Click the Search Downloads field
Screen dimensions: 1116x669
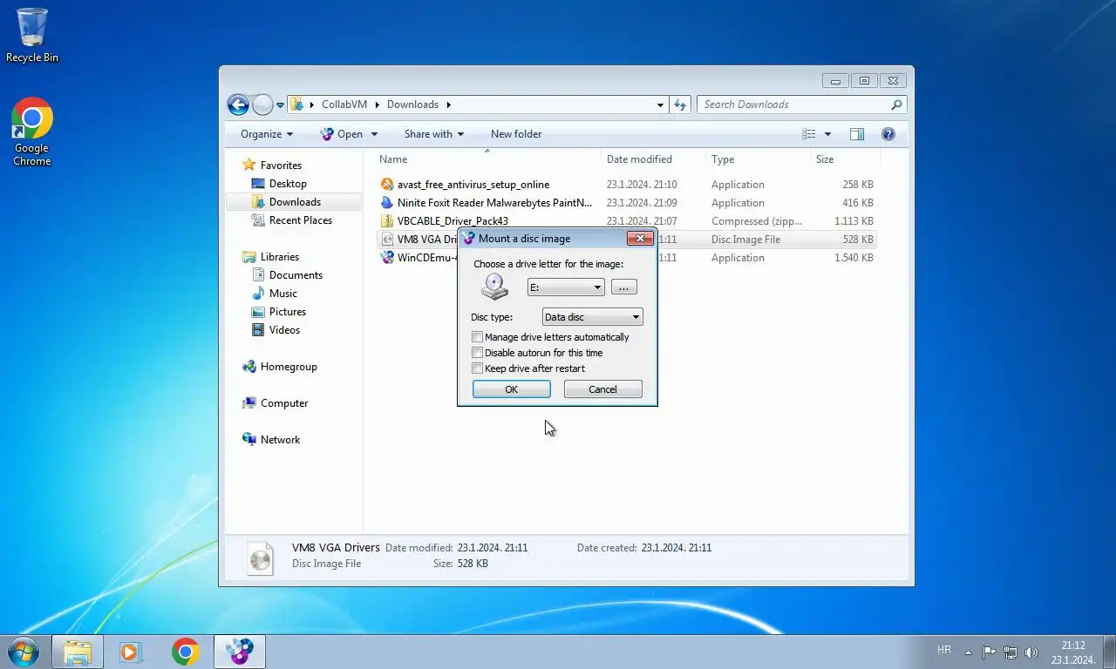(x=801, y=105)
